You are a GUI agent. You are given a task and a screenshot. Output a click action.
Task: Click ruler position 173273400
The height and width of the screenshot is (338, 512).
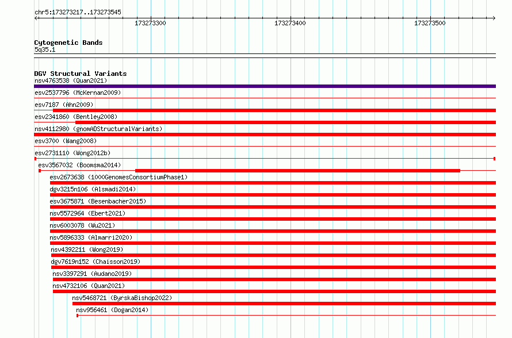290,23
